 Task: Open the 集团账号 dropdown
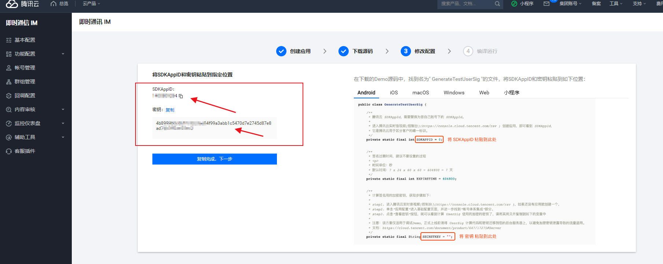tap(570, 4)
